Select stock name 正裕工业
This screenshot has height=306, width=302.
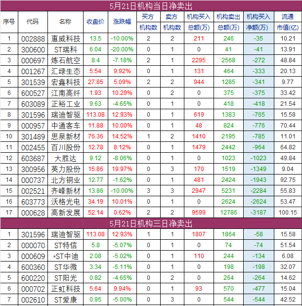pos(66,104)
